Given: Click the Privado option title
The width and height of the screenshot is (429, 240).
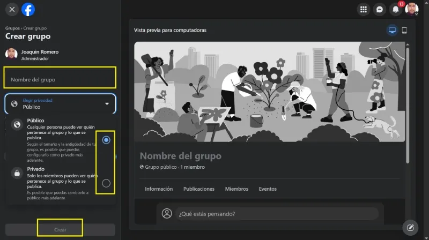Looking at the screenshot, I should 35,169.
